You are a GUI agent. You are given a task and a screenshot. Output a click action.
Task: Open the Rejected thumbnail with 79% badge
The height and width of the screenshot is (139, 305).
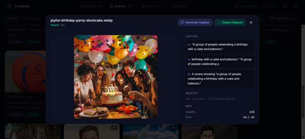(x=210, y=131)
